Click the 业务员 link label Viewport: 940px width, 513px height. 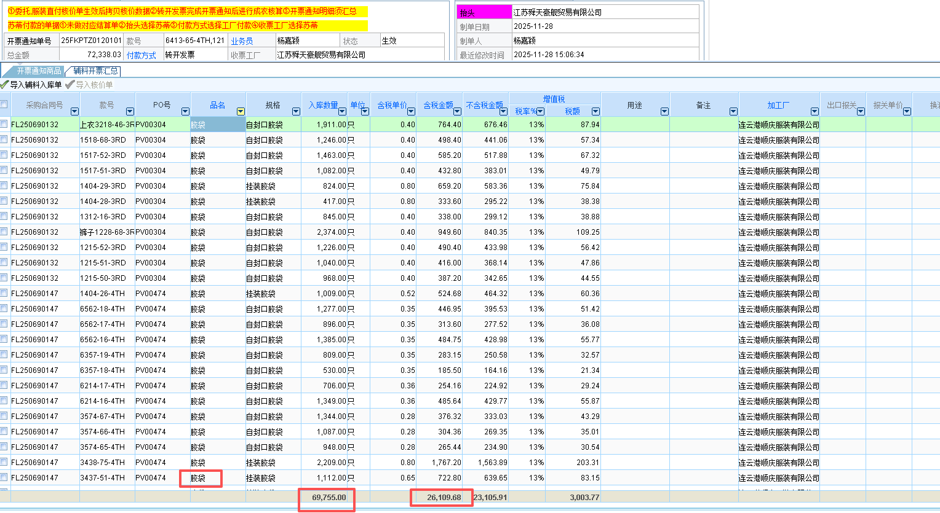(242, 41)
